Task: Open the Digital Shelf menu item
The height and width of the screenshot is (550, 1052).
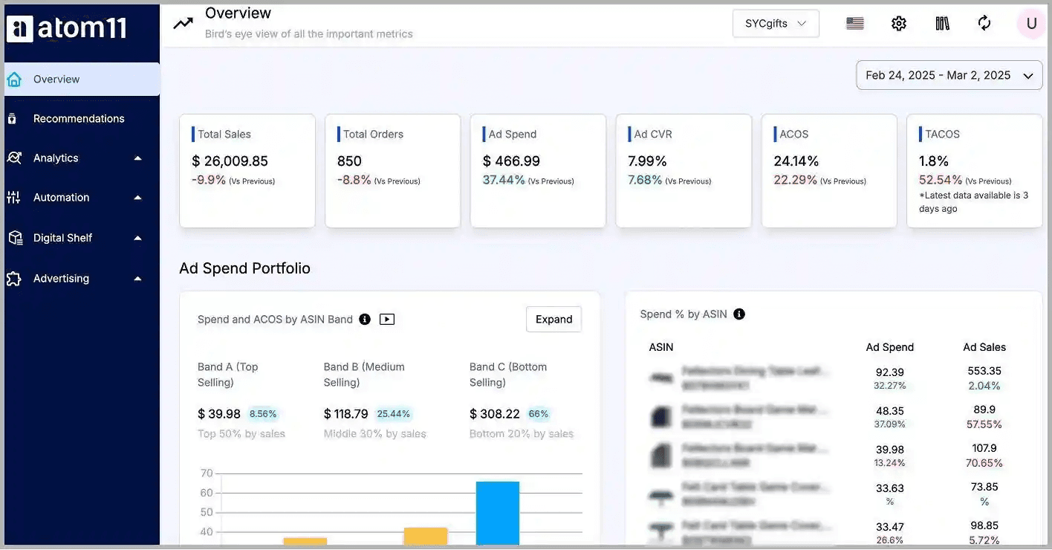Action: [x=62, y=237]
